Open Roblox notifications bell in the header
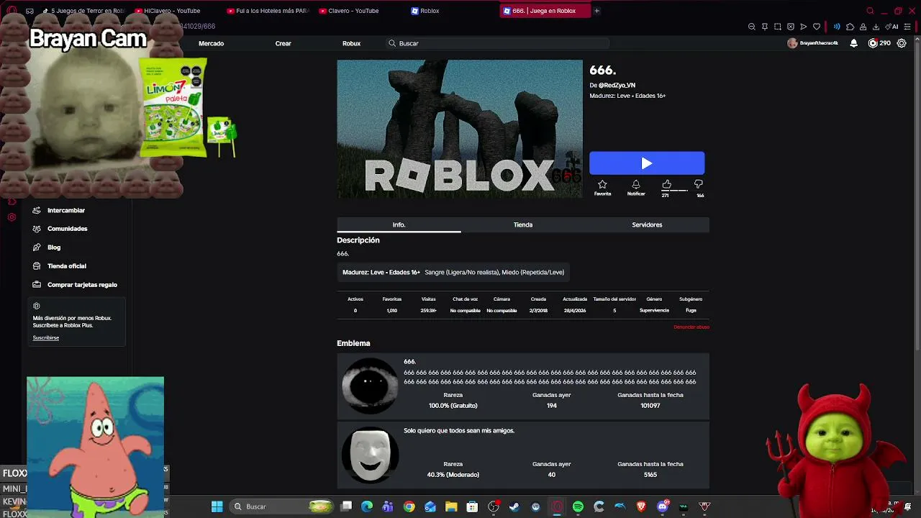Viewport: 921px width, 518px height. 853,43
